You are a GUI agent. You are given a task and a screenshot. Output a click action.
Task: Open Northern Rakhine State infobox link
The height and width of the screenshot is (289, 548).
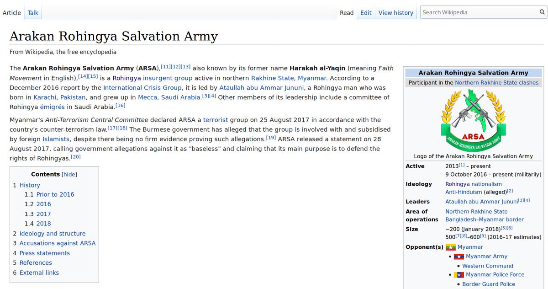[x=476, y=211]
